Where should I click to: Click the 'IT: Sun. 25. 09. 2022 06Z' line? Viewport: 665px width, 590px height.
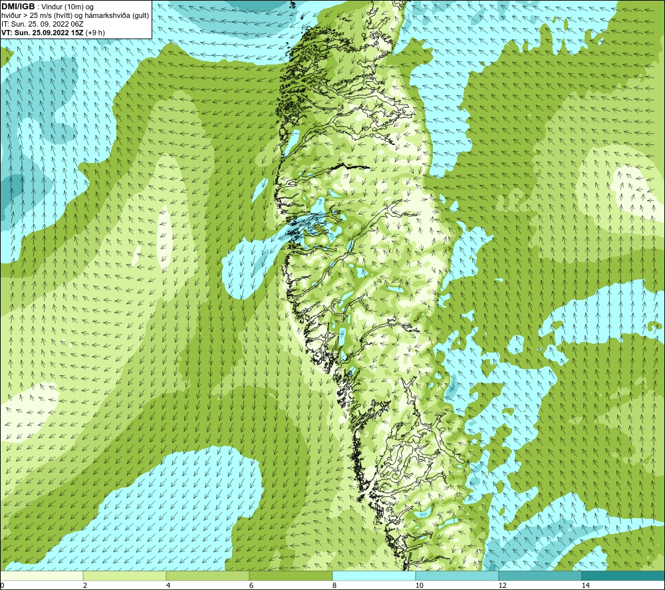tap(43, 24)
